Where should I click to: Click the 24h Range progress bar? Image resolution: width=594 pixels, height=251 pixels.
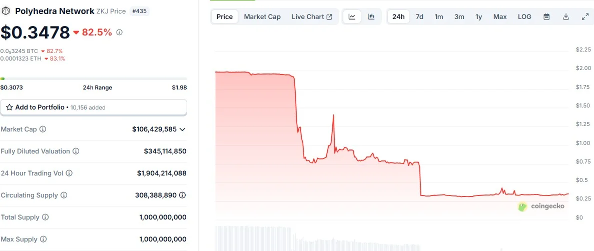pos(93,78)
